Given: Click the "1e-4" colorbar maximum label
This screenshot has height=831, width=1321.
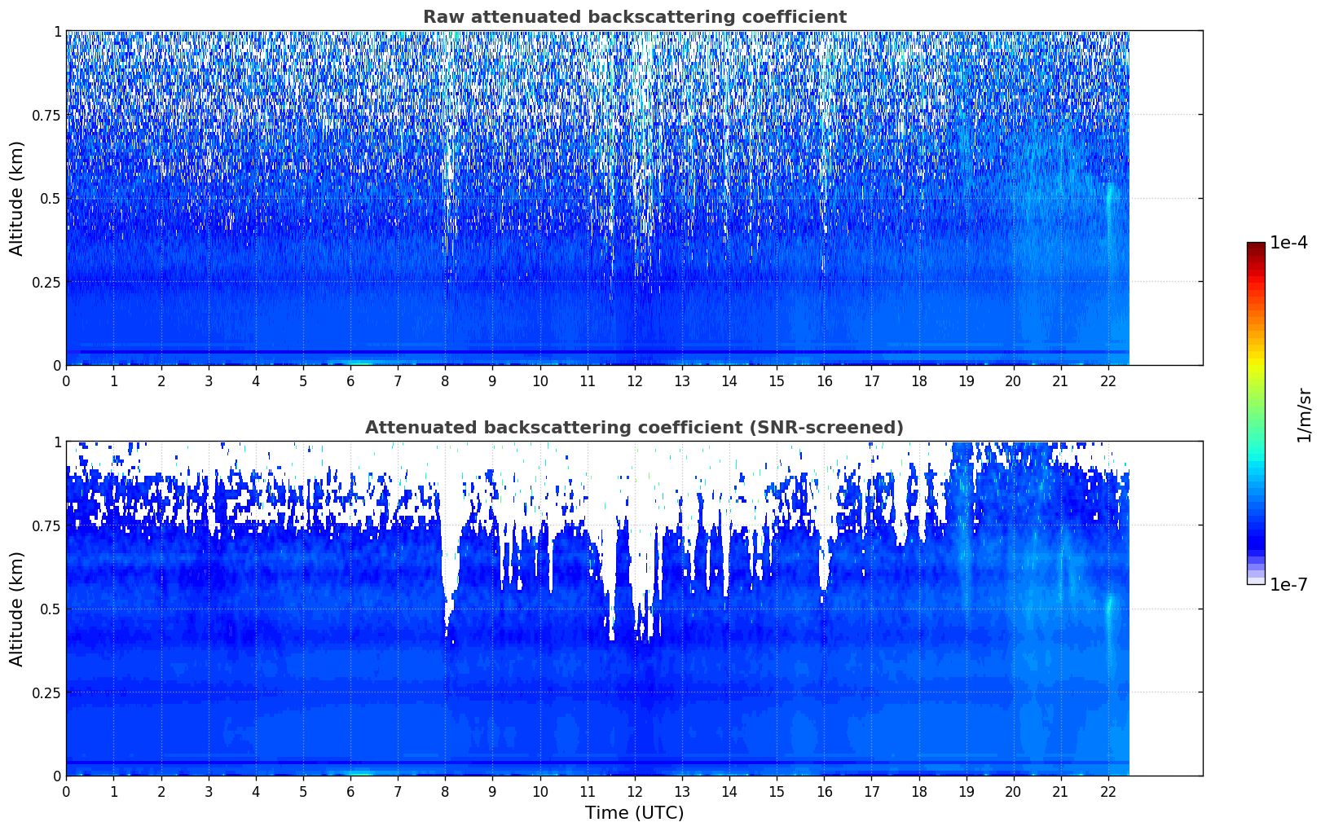Looking at the screenshot, I should pyautogui.click(x=1288, y=243).
